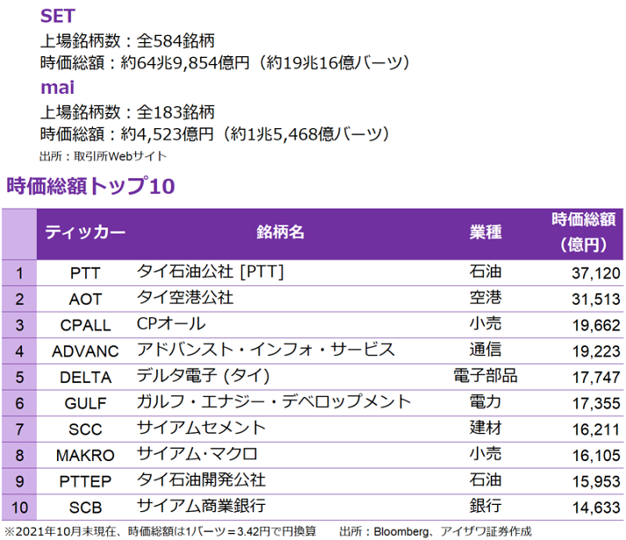Click the 時価総額（億円） column header
Screen dimensions: 626x540
coord(584,232)
